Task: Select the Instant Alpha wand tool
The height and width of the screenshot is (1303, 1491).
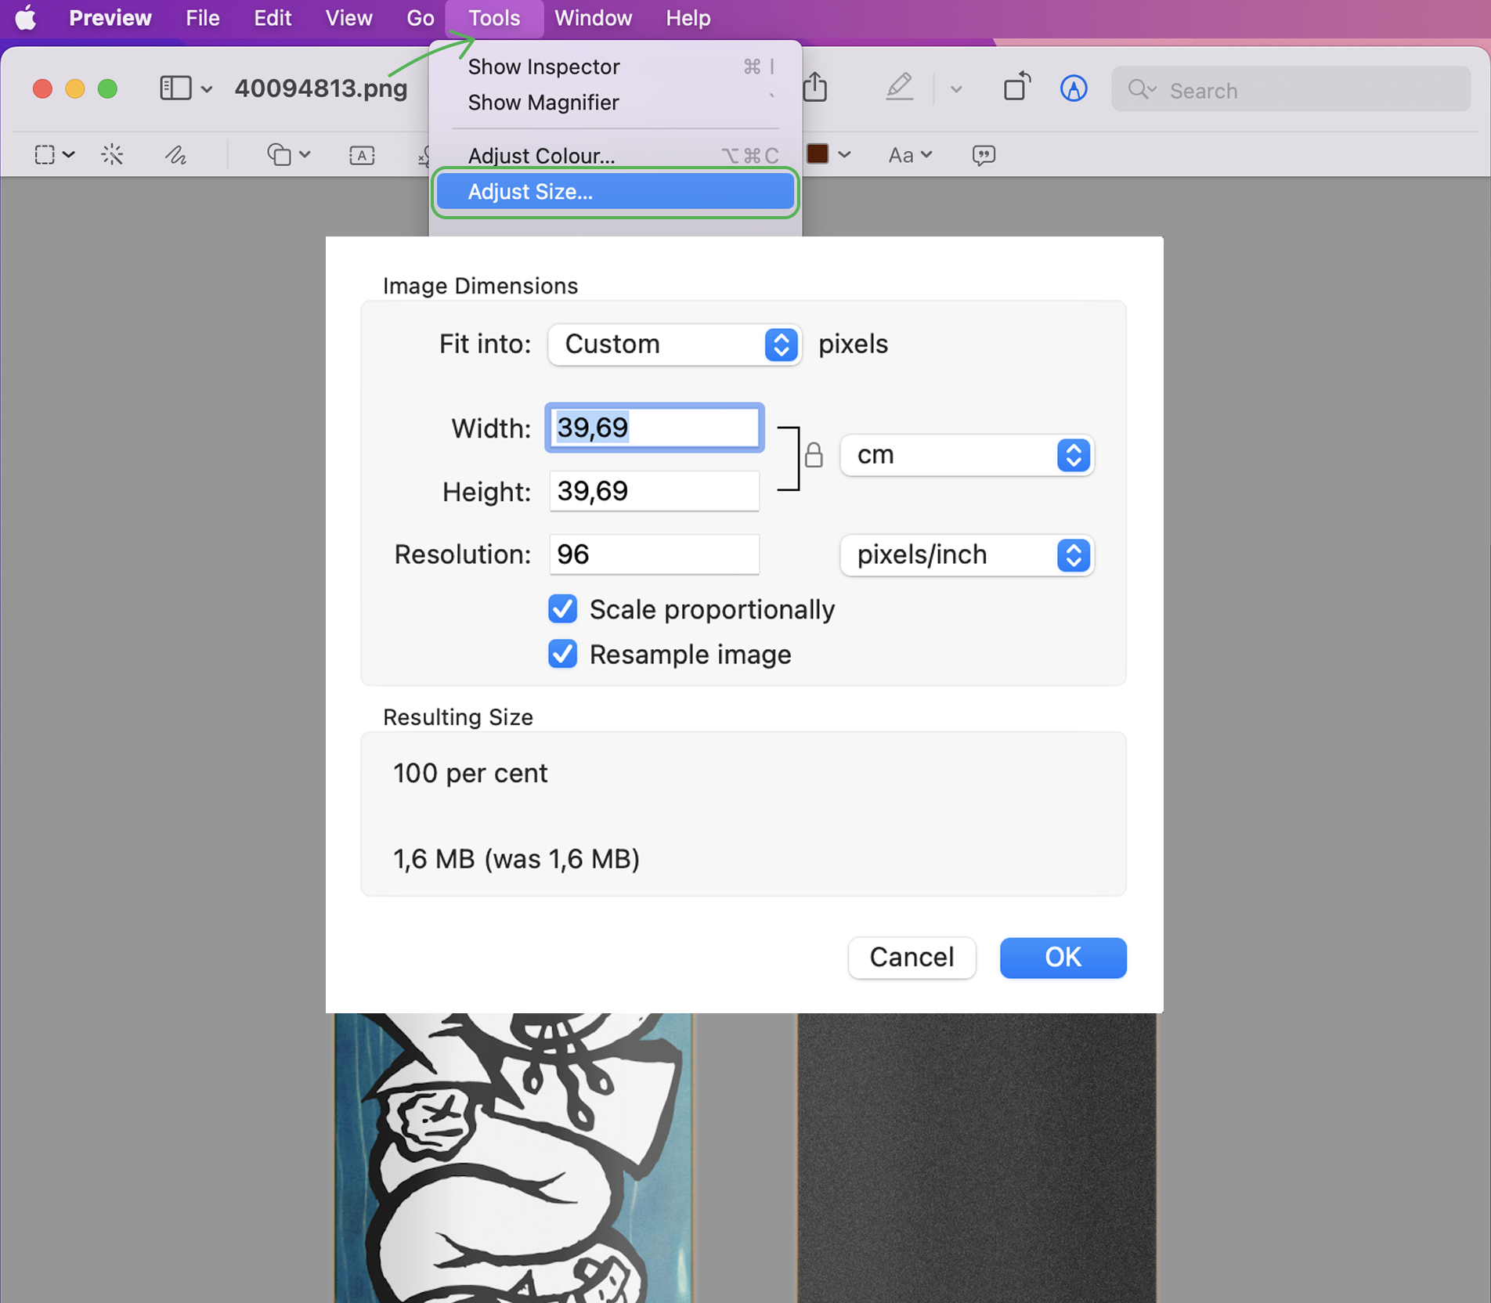Action: pyautogui.click(x=112, y=155)
